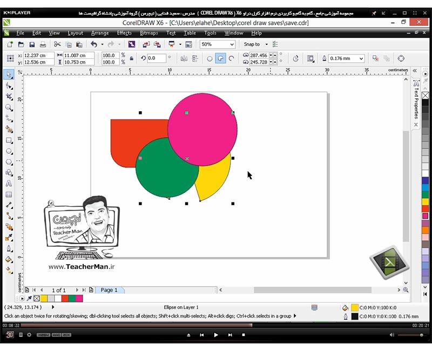Select the Zoom tool in toolbox
432x351 pixels.
point(9,107)
